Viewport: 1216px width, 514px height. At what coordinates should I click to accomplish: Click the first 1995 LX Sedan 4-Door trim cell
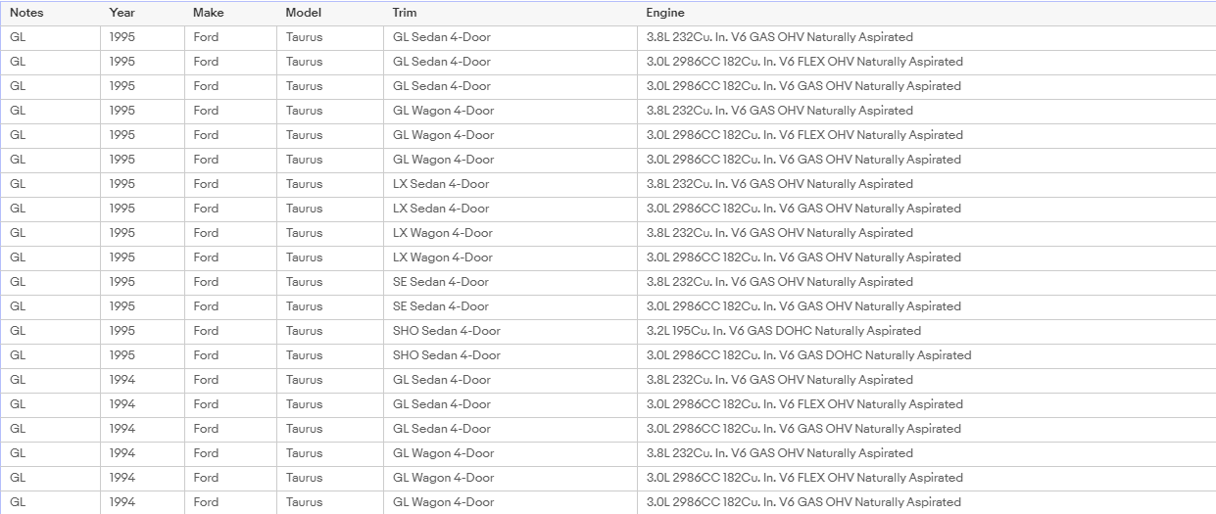(x=510, y=184)
